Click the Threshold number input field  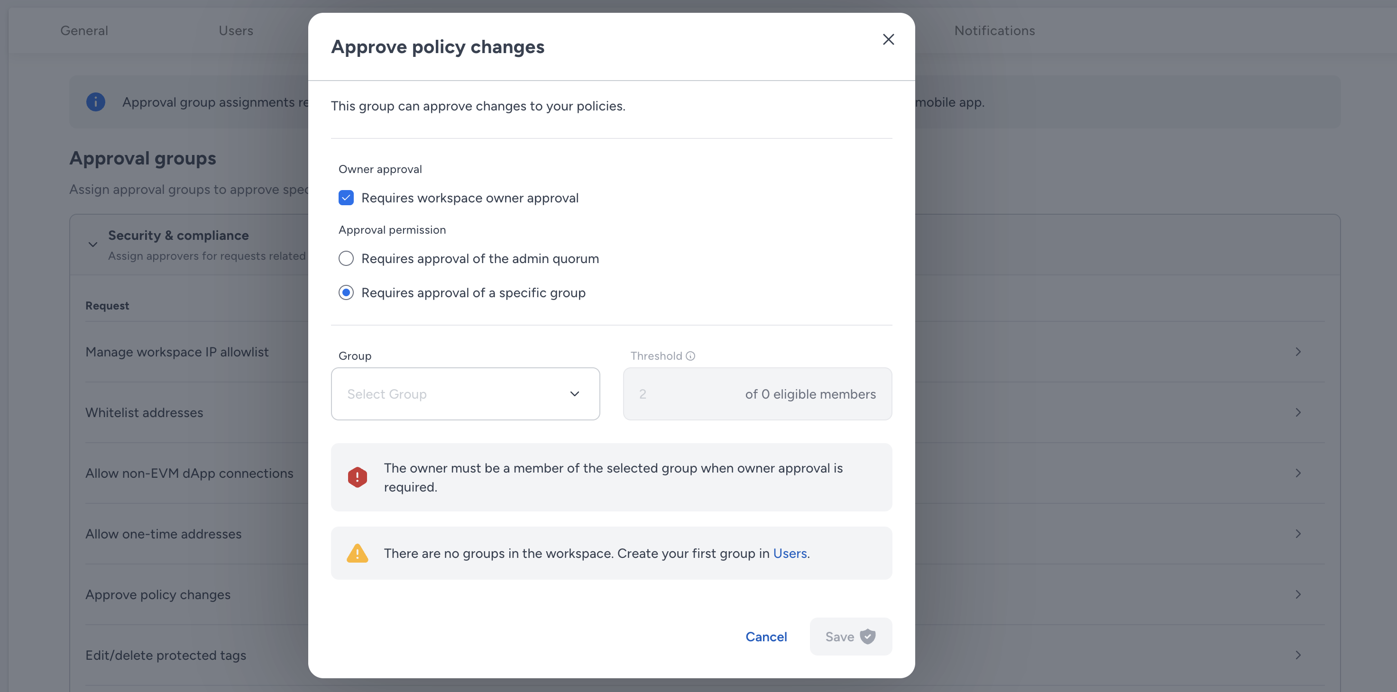coord(758,394)
